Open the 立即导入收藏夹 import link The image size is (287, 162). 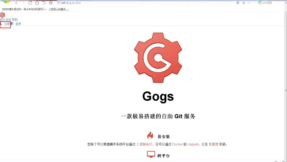tap(59, 9)
